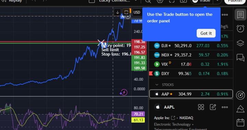Open the watchlist panel icon in sidebar
The height and width of the screenshot is (130, 247).
[x=240, y=15]
